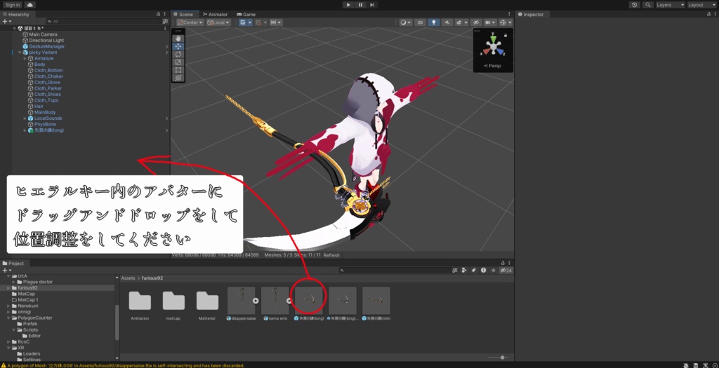Click the X axis cone on orientation gizmo
Image resolution: width=719 pixels, height=368 pixels.
click(485, 52)
